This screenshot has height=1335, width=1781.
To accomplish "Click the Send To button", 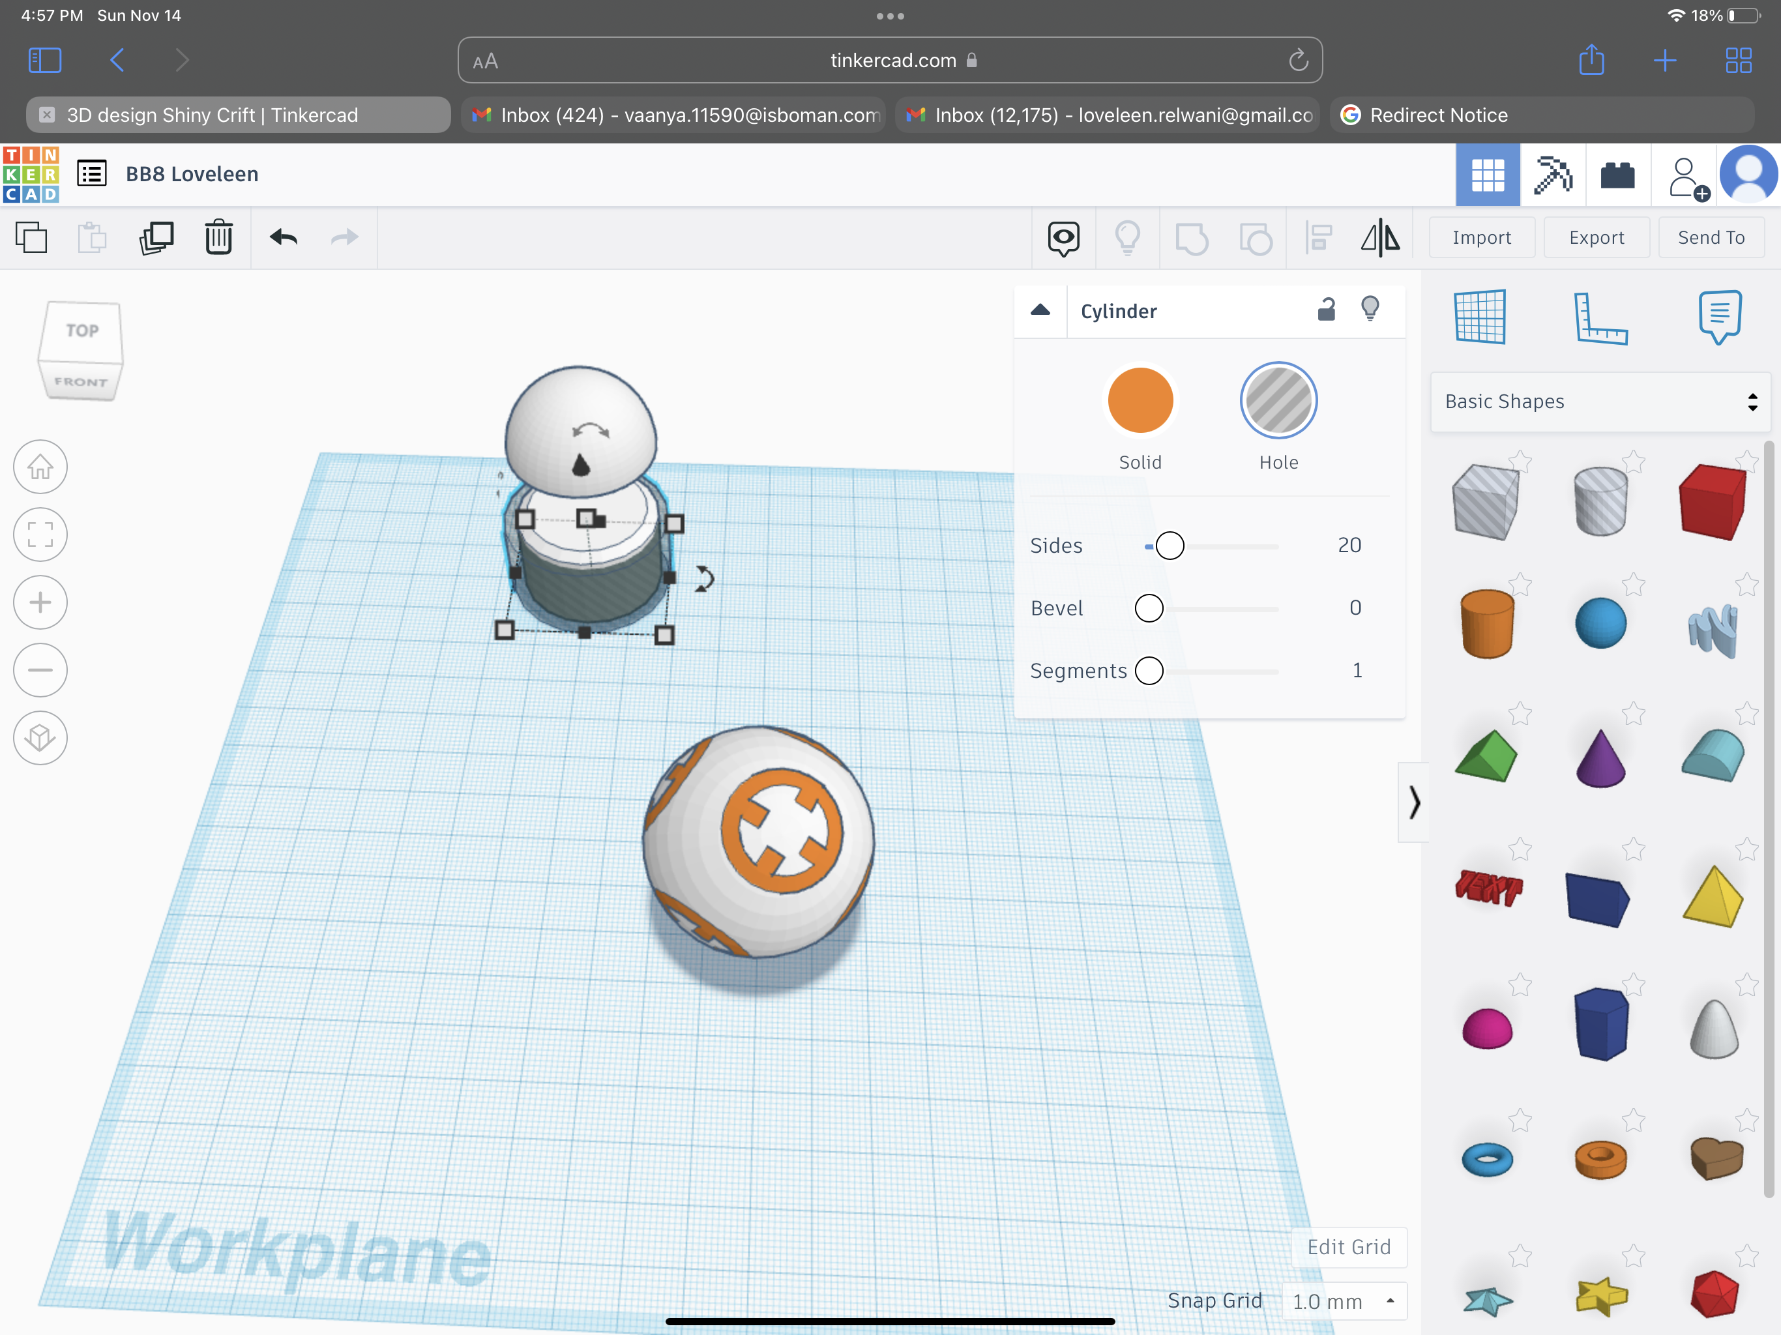I will pyautogui.click(x=1711, y=237).
